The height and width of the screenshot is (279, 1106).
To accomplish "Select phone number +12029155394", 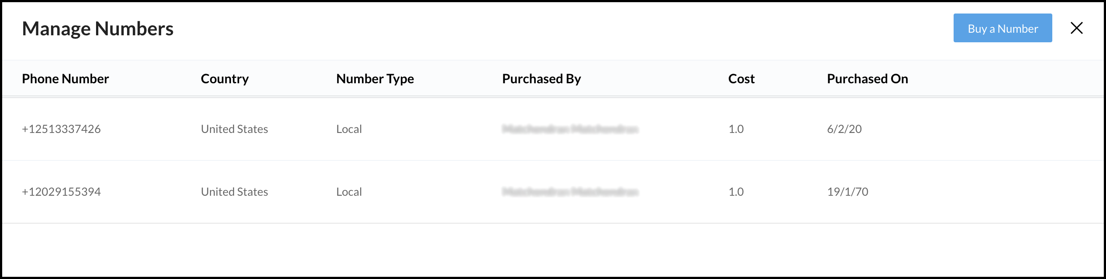I will pos(61,192).
